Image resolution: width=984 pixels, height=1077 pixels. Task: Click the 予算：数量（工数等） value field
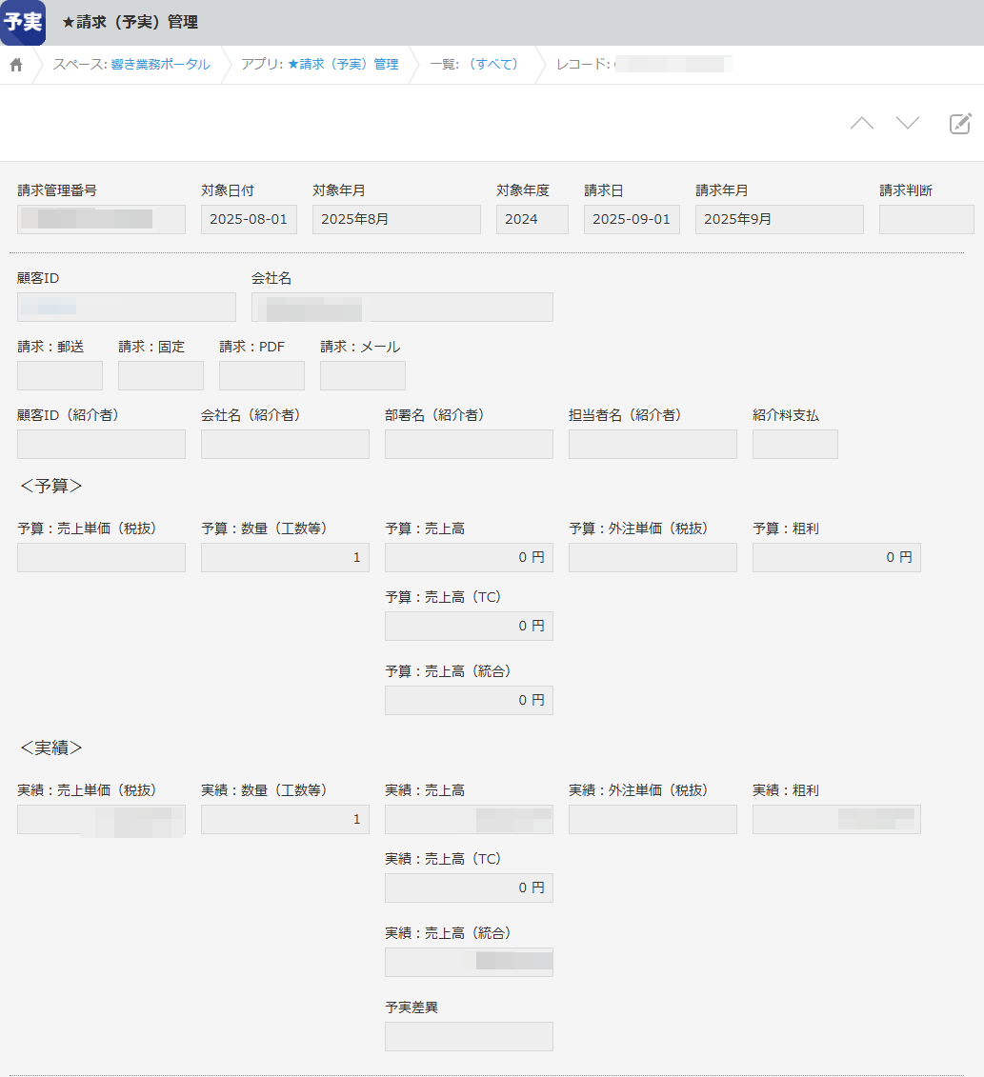click(x=285, y=558)
